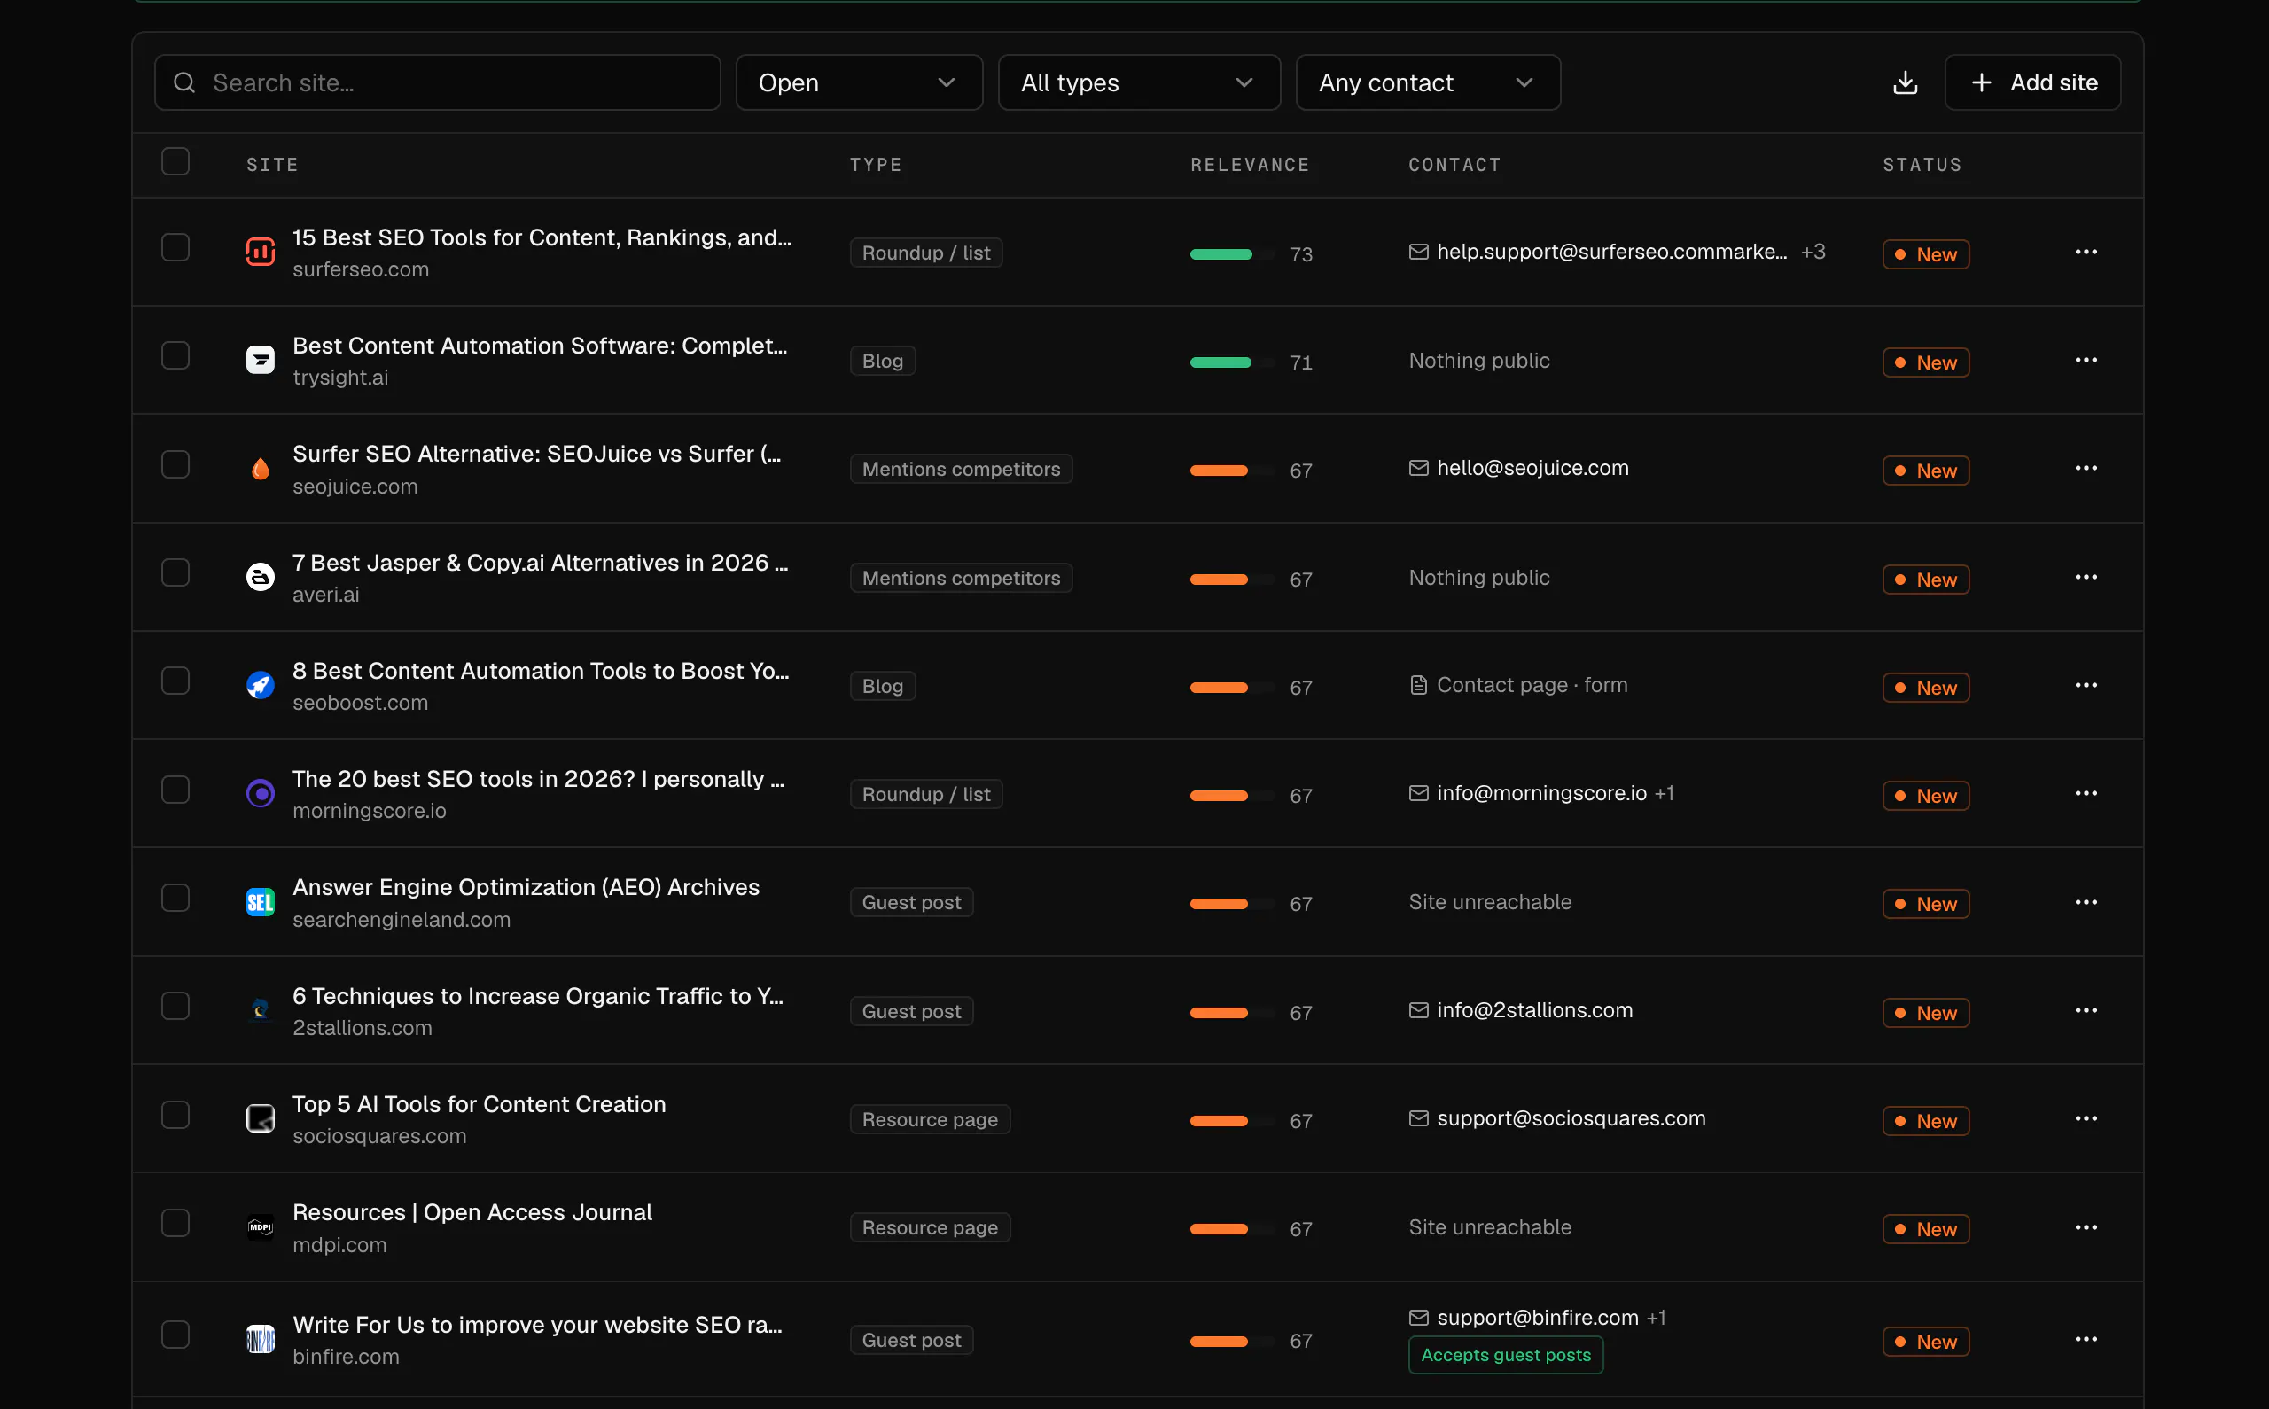The height and width of the screenshot is (1409, 2269).
Task: Sort by the TYPE column header
Action: point(876,165)
